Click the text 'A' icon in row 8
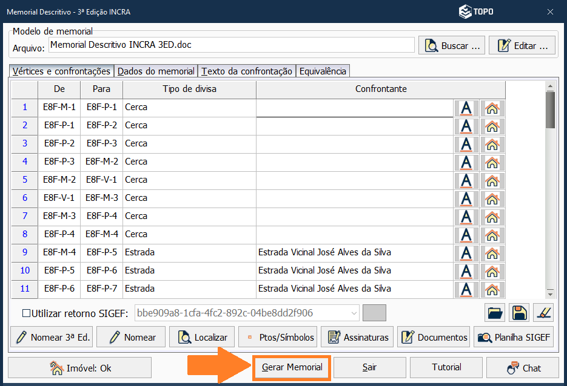 466,235
